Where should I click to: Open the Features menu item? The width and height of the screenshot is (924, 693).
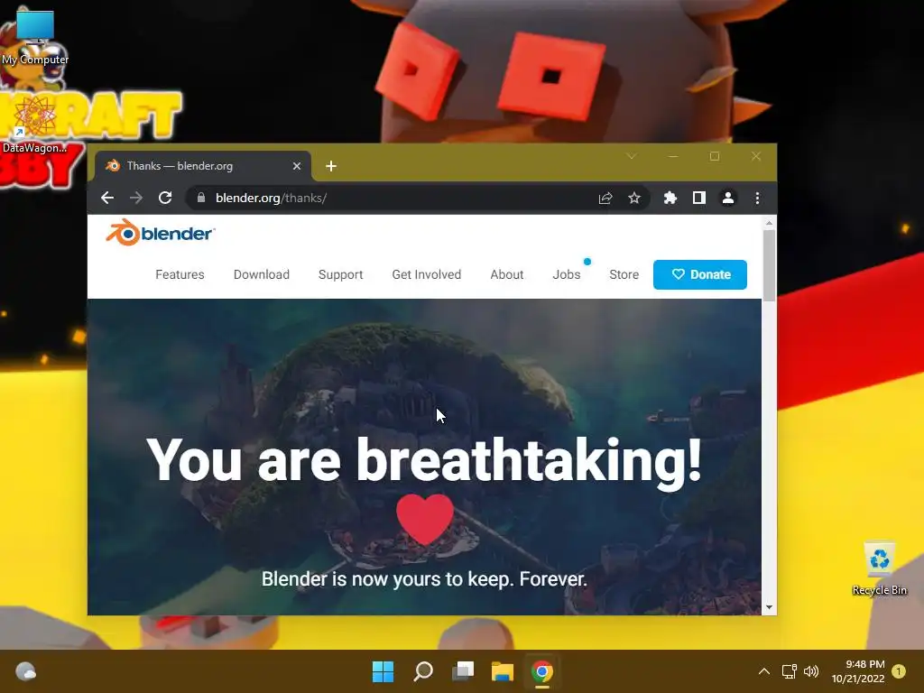tap(180, 274)
